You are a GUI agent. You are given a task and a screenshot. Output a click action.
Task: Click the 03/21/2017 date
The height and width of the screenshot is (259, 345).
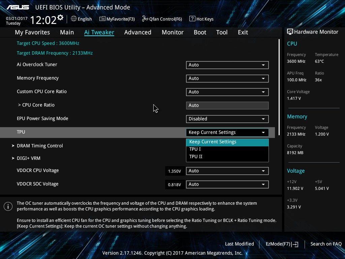coord(17,19)
